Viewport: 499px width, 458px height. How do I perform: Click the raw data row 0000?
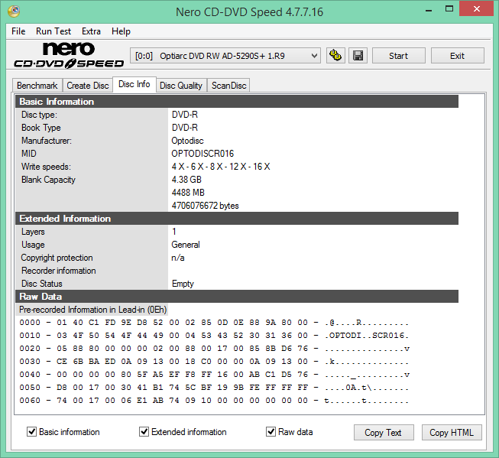214,323
